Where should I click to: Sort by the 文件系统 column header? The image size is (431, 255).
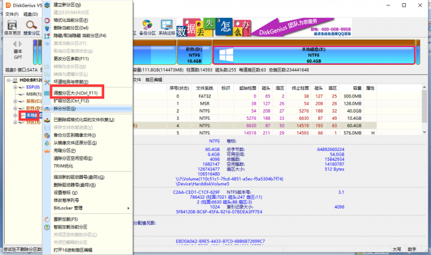click(204, 88)
